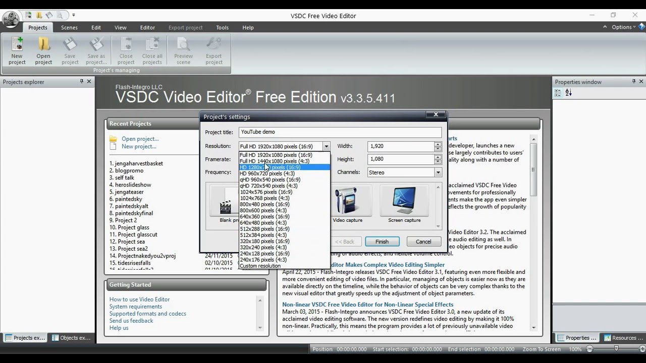
Task: Open the View ribbon tab
Action: pyautogui.click(x=121, y=28)
